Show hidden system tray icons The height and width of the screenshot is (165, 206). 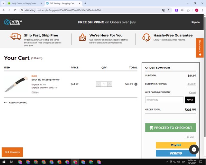pos(167,162)
